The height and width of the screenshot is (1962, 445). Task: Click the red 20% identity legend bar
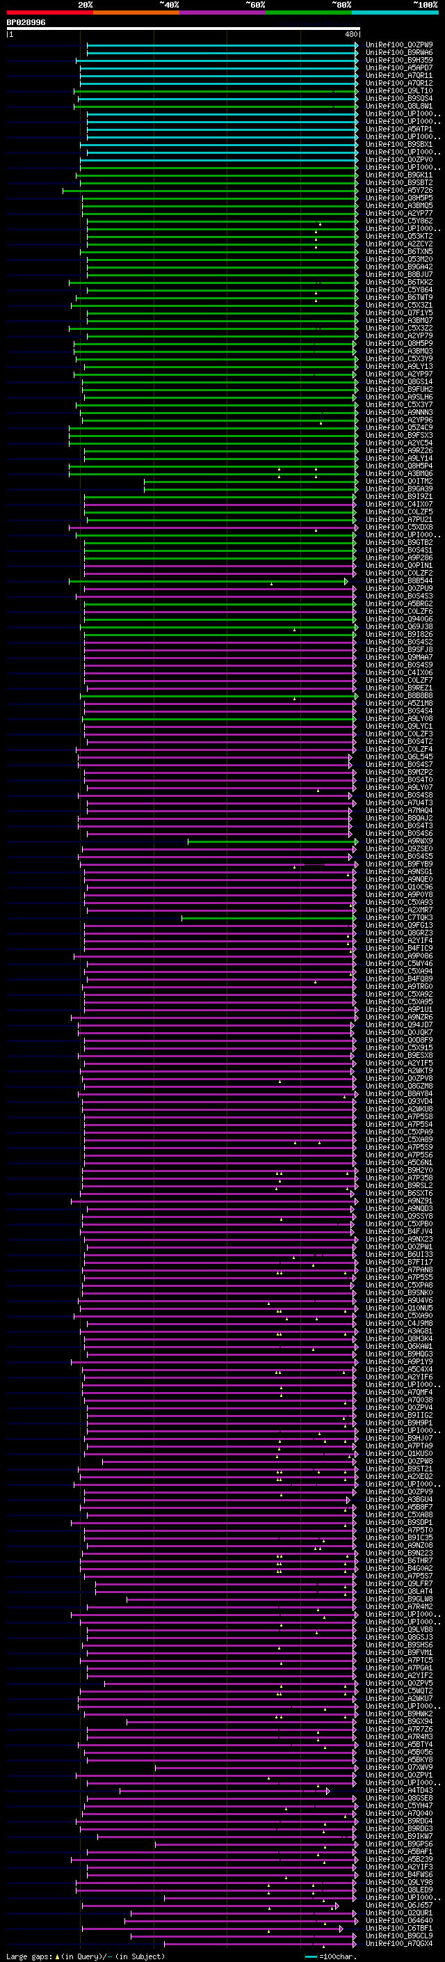tap(49, 13)
